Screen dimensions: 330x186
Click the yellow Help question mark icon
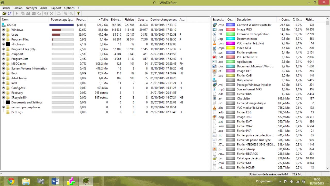click(x=78, y=13)
